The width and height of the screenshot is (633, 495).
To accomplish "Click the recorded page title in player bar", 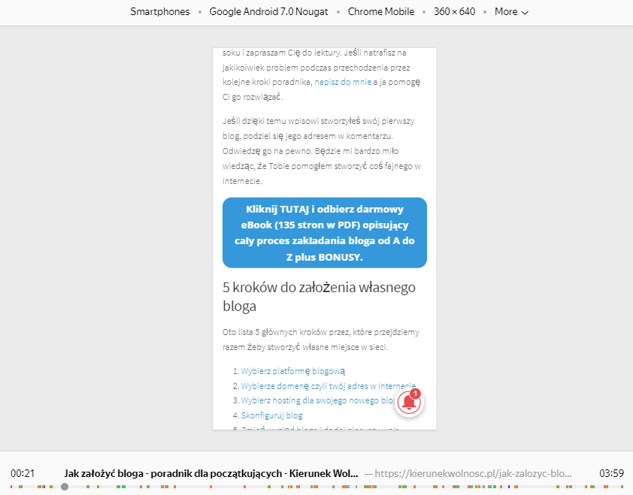I will tap(211, 474).
